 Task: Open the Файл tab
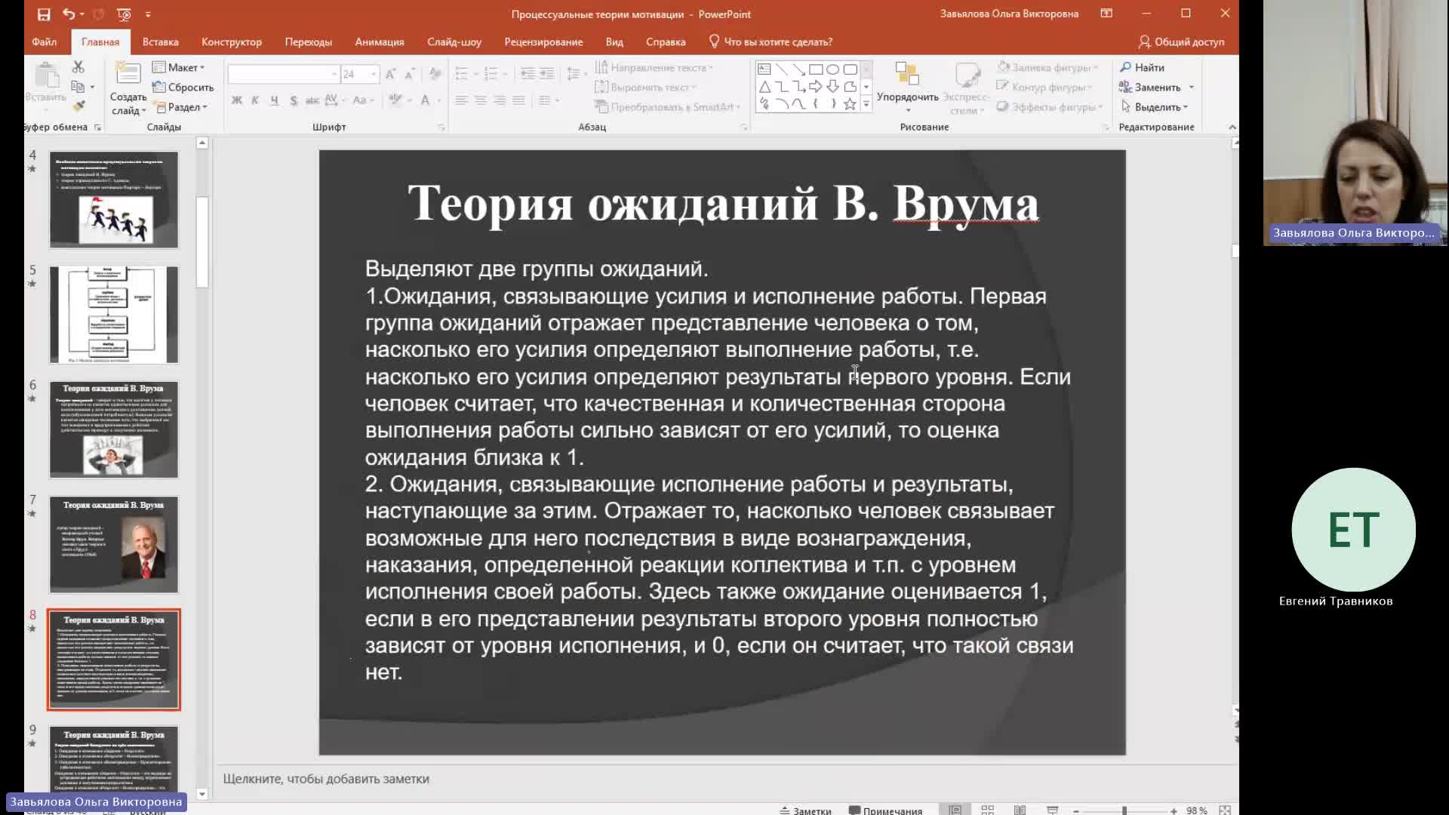click(45, 42)
